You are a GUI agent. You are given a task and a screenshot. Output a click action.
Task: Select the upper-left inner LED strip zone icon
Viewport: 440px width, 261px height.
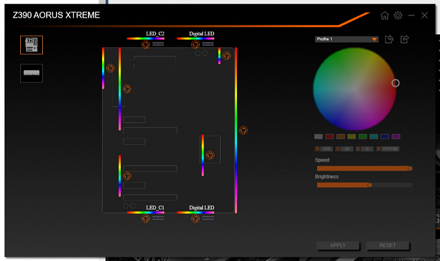[x=127, y=89]
